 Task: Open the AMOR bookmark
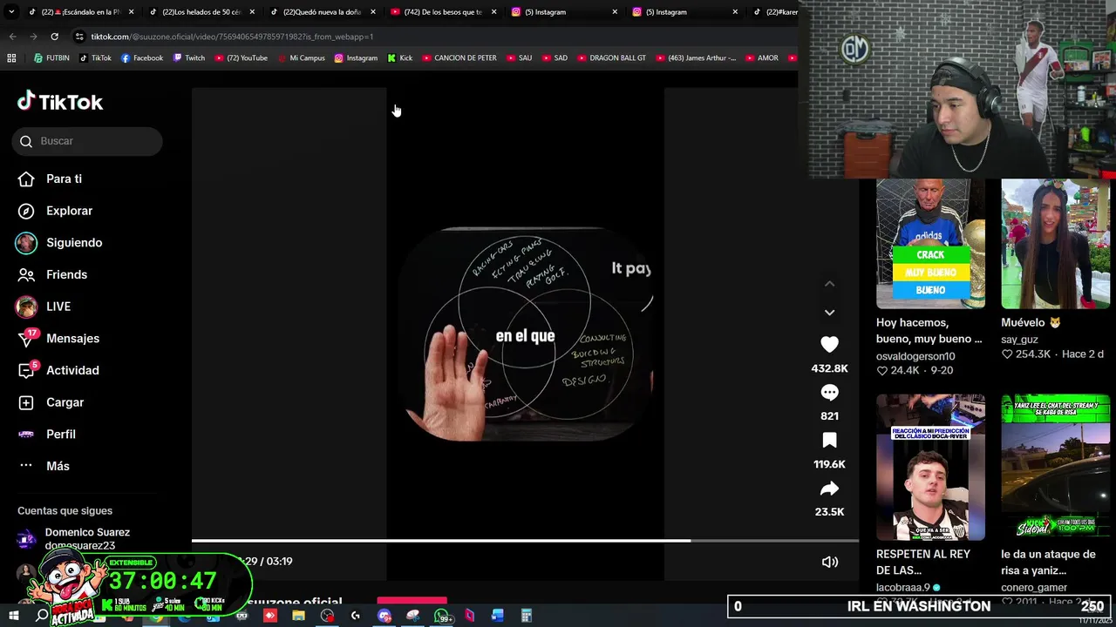point(761,58)
